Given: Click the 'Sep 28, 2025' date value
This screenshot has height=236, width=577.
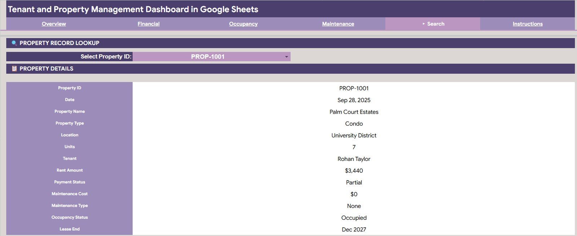Looking at the screenshot, I should click(354, 100).
